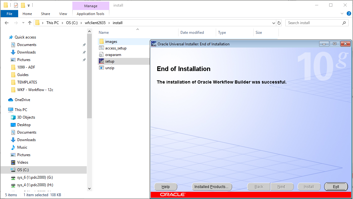Open OneDrive in navigation pane
The height and width of the screenshot is (199, 353).
point(22,100)
